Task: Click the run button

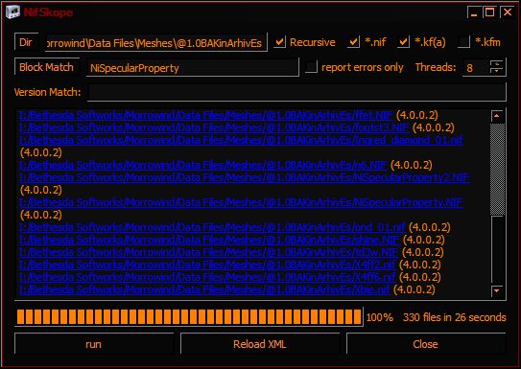Action: point(94,344)
